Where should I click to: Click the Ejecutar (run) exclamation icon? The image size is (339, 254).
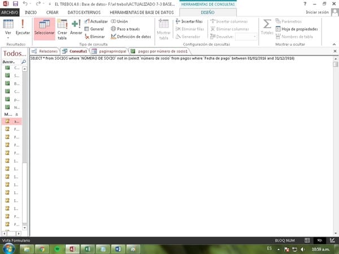point(23,24)
